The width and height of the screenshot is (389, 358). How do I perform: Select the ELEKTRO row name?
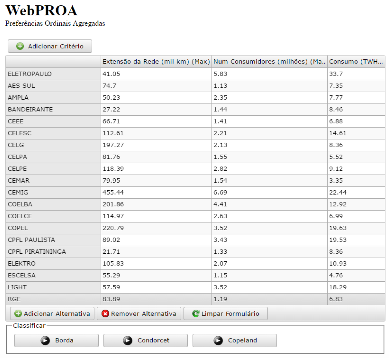point(22,264)
